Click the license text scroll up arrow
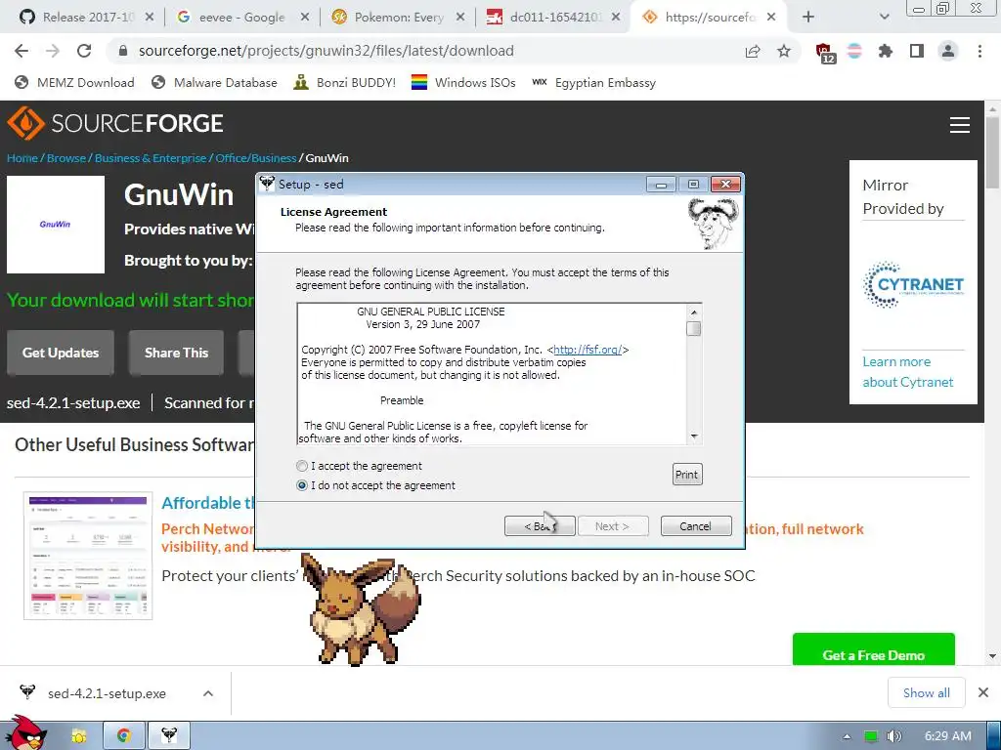This screenshot has width=1001, height=750. pos(694,312)
